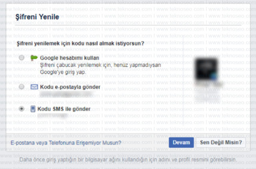This screenshot has width=256, height=169.
Task: Click the Daha önce giriş yaptığın footer note
Action: (x=128, y=160)
